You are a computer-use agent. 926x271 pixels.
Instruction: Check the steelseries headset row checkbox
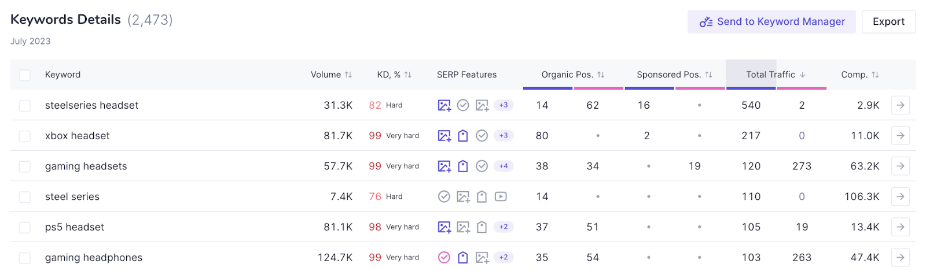(25, 105)
